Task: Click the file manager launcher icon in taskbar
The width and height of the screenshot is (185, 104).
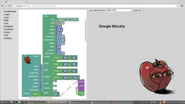Action: [x=20, y=102]
